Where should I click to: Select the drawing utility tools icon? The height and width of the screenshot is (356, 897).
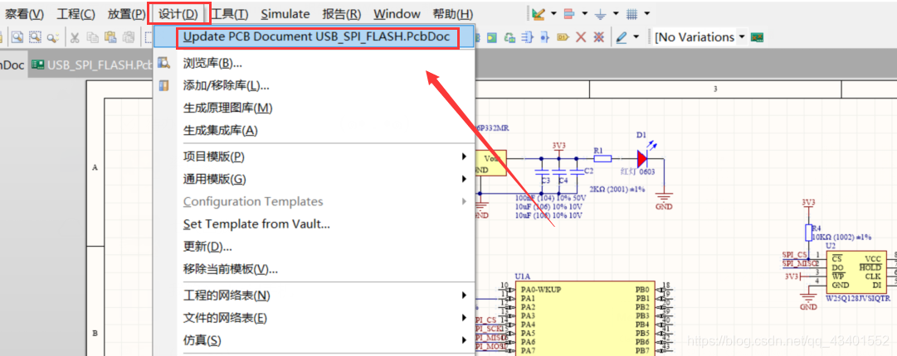click(538, 13)
